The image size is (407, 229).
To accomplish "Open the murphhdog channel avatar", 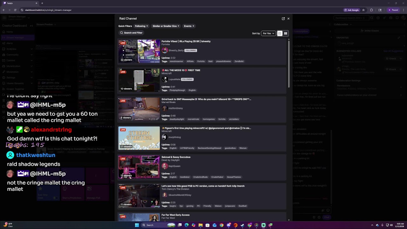I will (x=164, y=137).
